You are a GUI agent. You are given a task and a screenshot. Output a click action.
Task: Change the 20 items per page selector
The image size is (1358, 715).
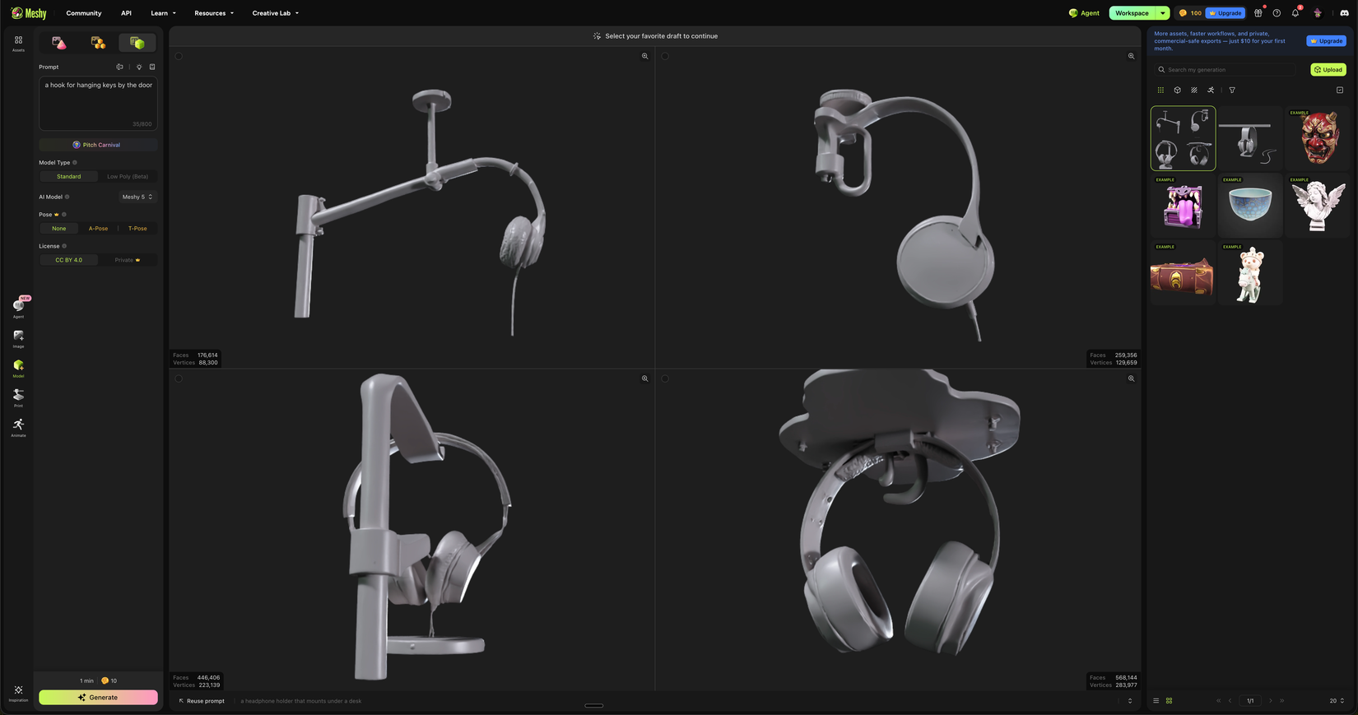1337,701
